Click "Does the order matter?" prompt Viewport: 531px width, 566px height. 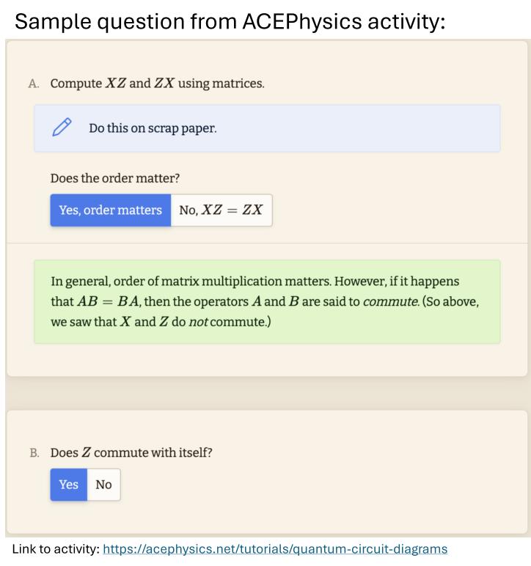115,178
